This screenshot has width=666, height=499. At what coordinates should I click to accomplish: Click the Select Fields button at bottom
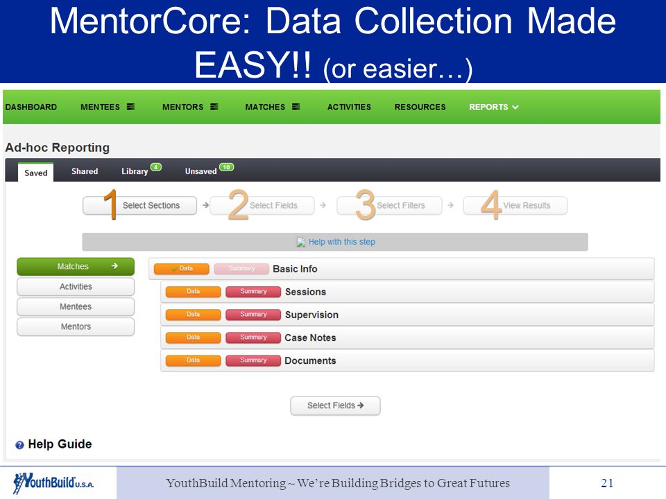click(x=335, y=405)
